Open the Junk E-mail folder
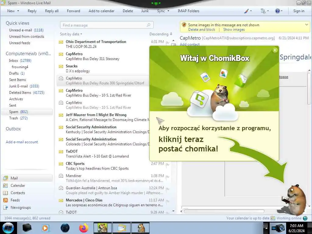 24,86
